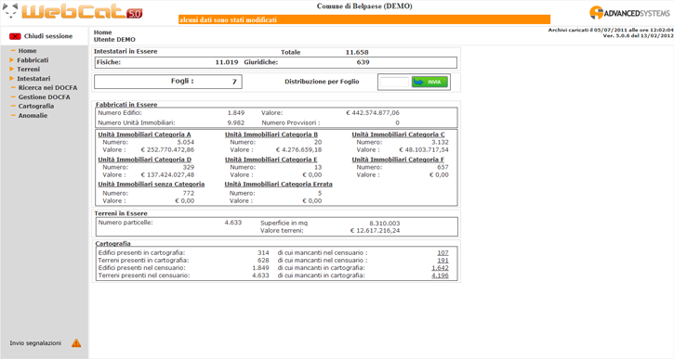Click the Archivi caricati timestamp text

tap(611, 30)
